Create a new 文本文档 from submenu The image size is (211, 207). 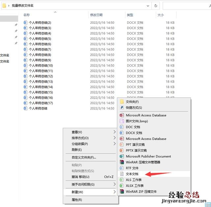(154, 174)
